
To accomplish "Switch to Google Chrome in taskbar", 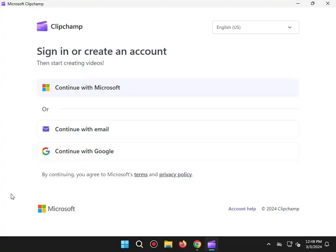I will [x=197, y=244].
